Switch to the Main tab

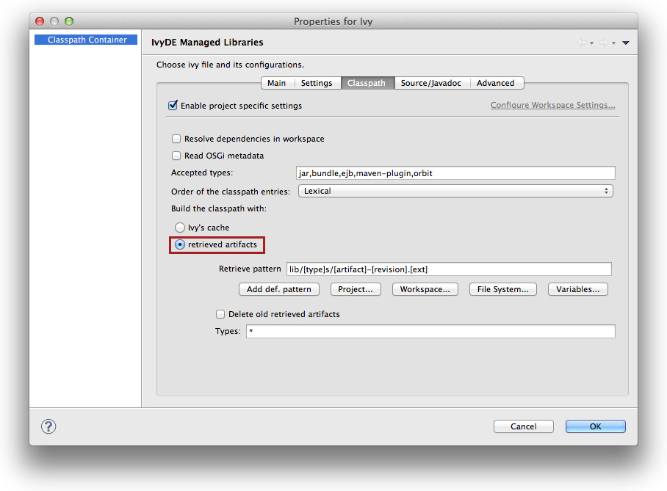pyautogui.click(x=276, y=83)
